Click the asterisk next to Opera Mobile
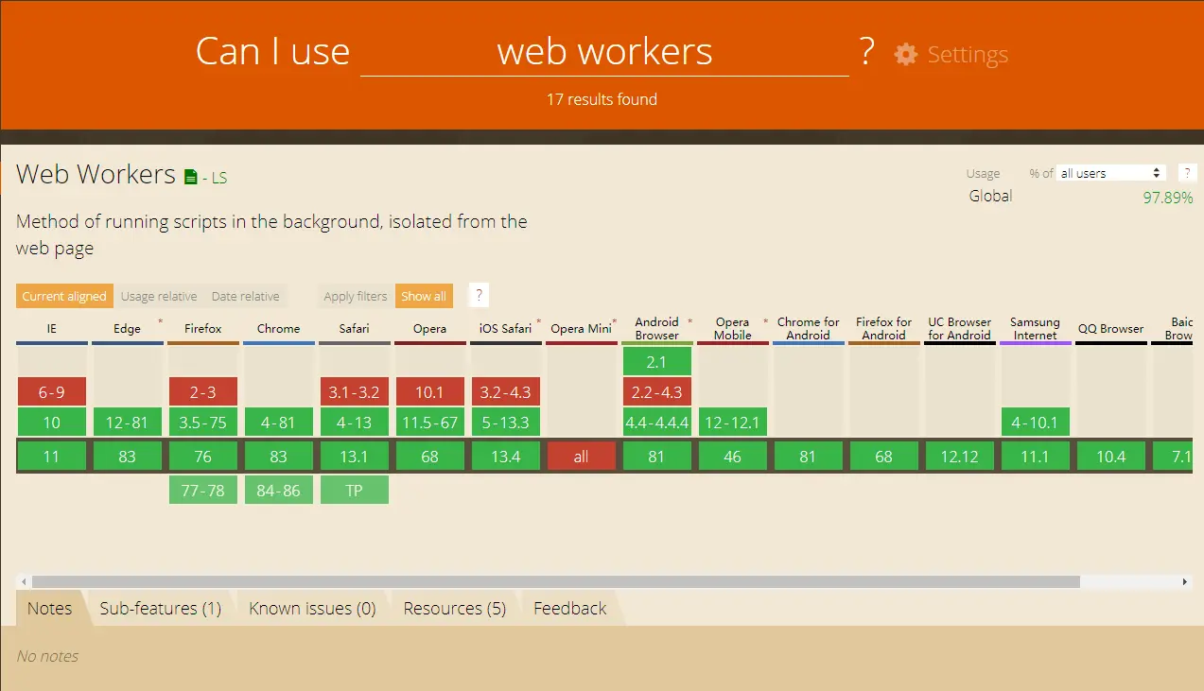The width and height of the screenshot is (1204, 691). (765, 322)
